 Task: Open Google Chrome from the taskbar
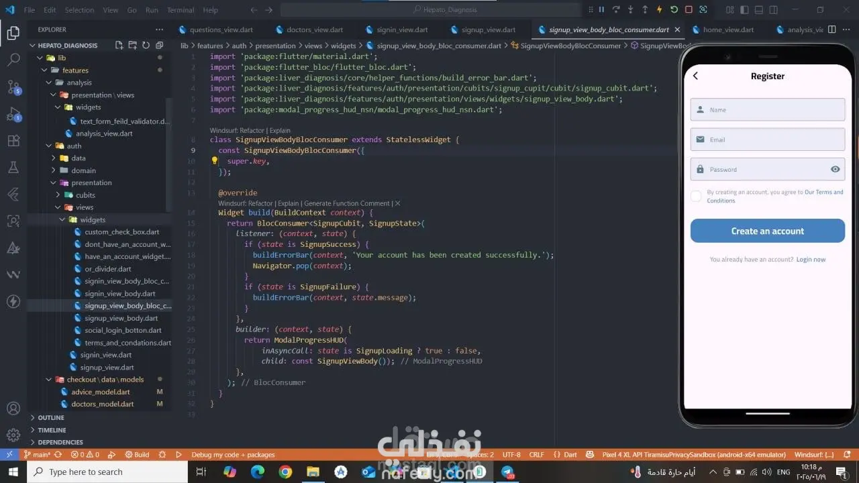point(285,472)
